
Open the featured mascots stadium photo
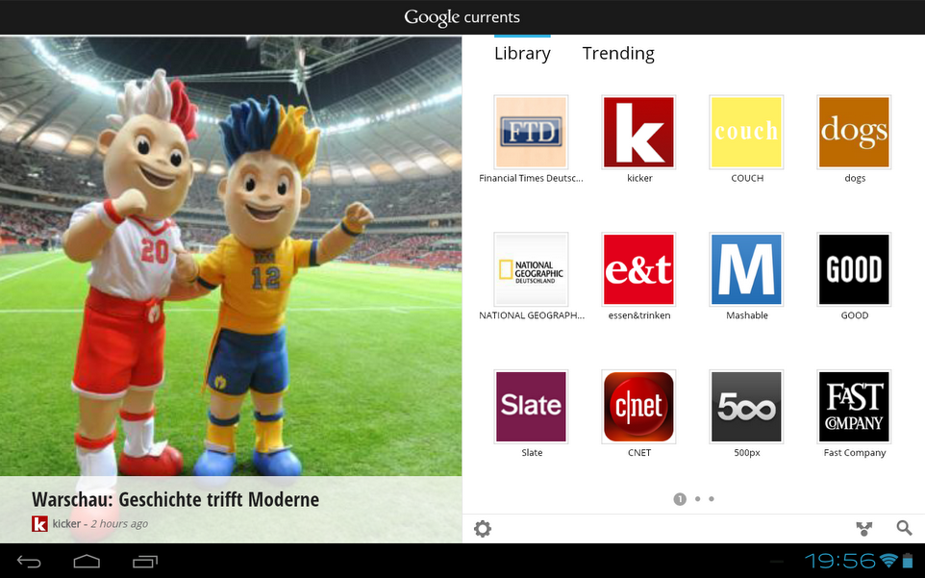pos(231,256)
